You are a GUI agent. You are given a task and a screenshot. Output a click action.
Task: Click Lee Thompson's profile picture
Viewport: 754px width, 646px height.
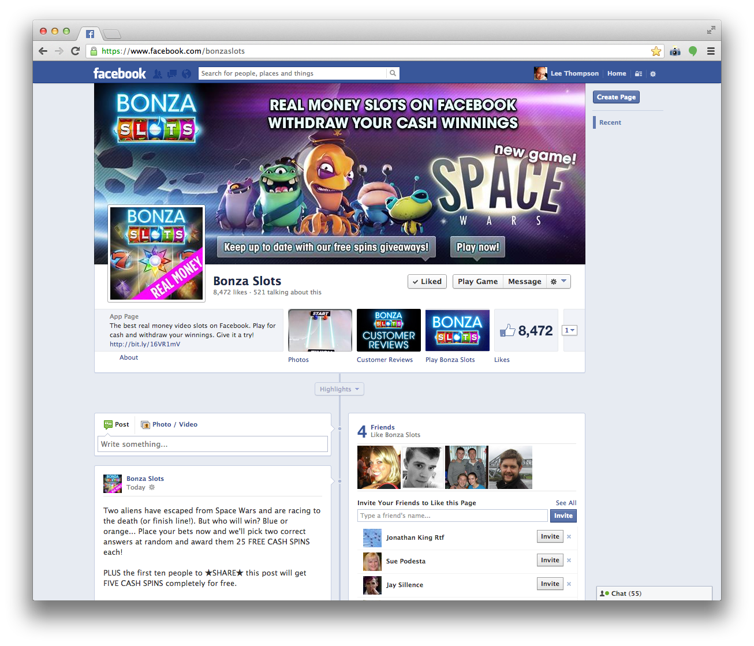[540, 73]
